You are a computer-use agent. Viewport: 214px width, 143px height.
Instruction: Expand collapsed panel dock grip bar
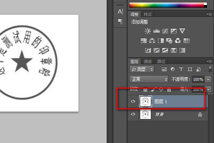click(x=120, y=5)
